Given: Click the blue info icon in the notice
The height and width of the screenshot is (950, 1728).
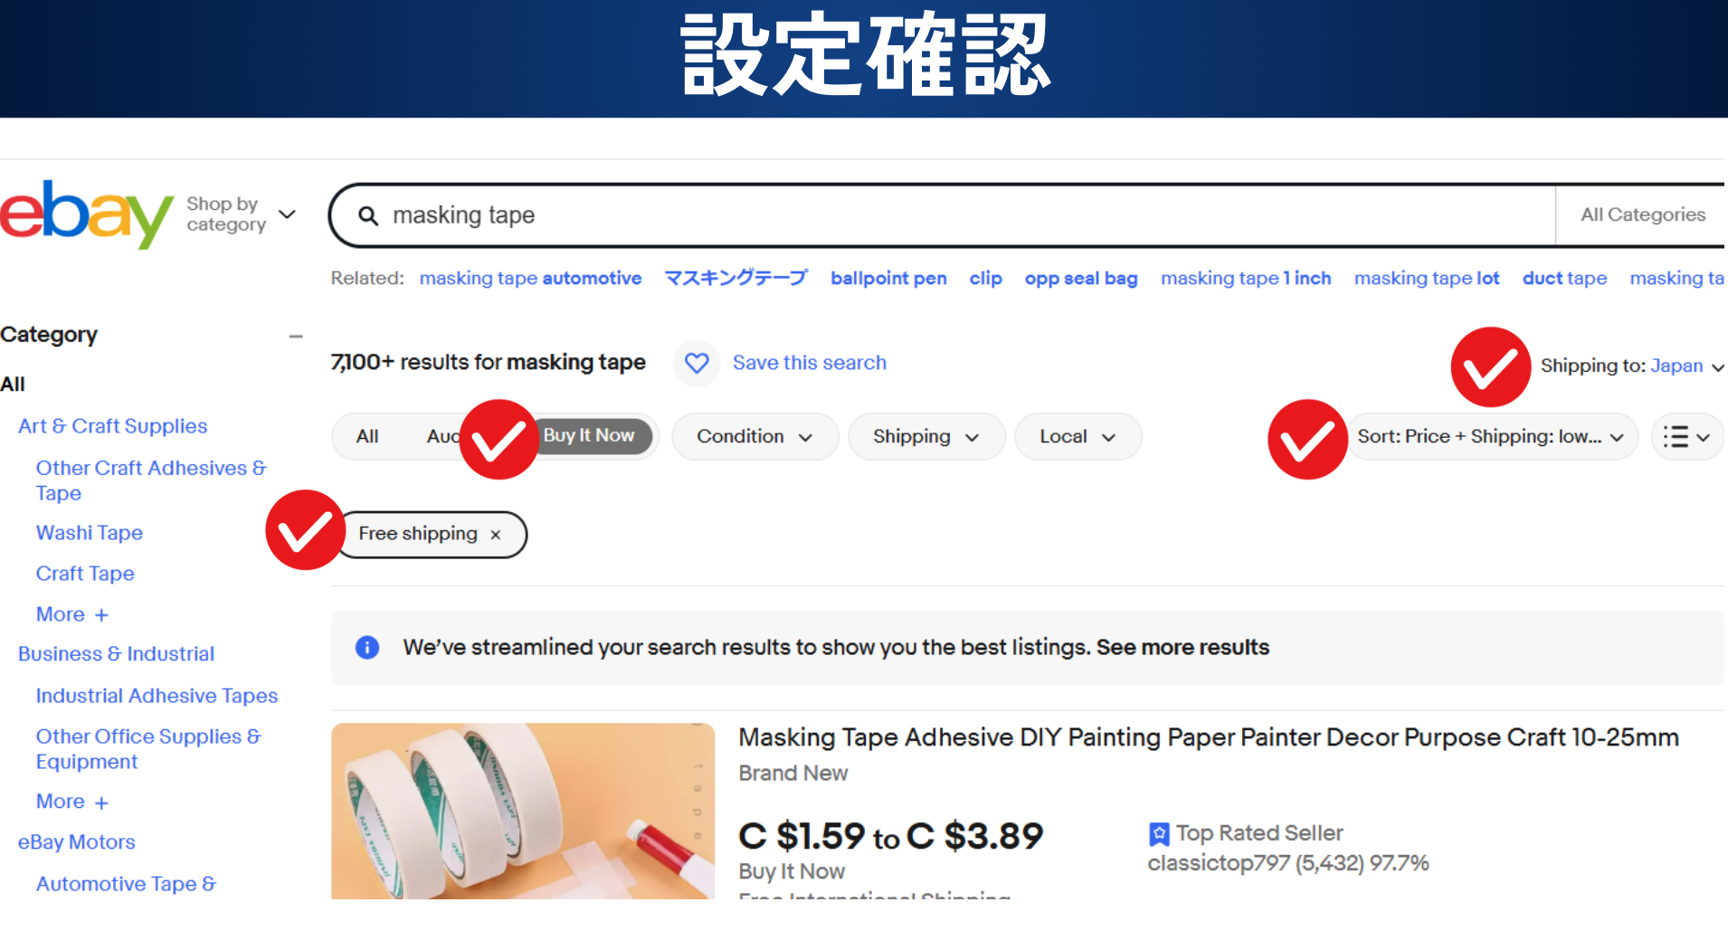Looking at the screenshot, I should 367,648.
